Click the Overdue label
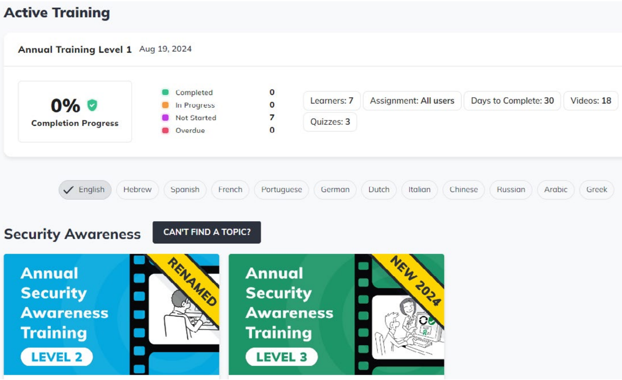This screenshot has height=380, width=622. click(190, 131)
